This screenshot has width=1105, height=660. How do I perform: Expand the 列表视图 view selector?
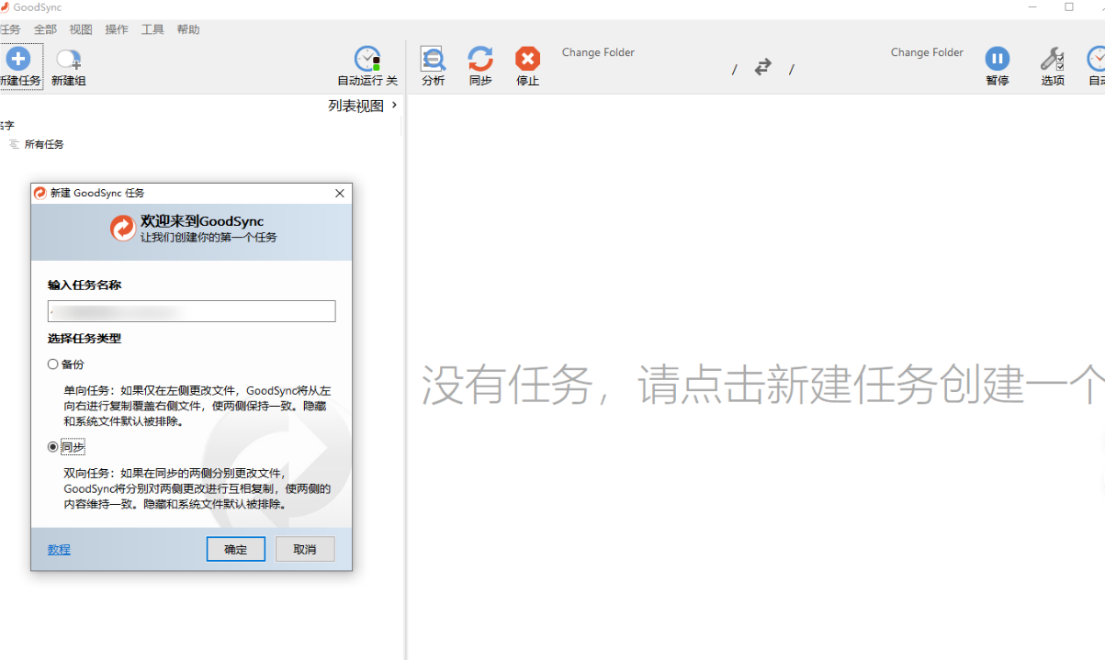click(x=361, y=105)
